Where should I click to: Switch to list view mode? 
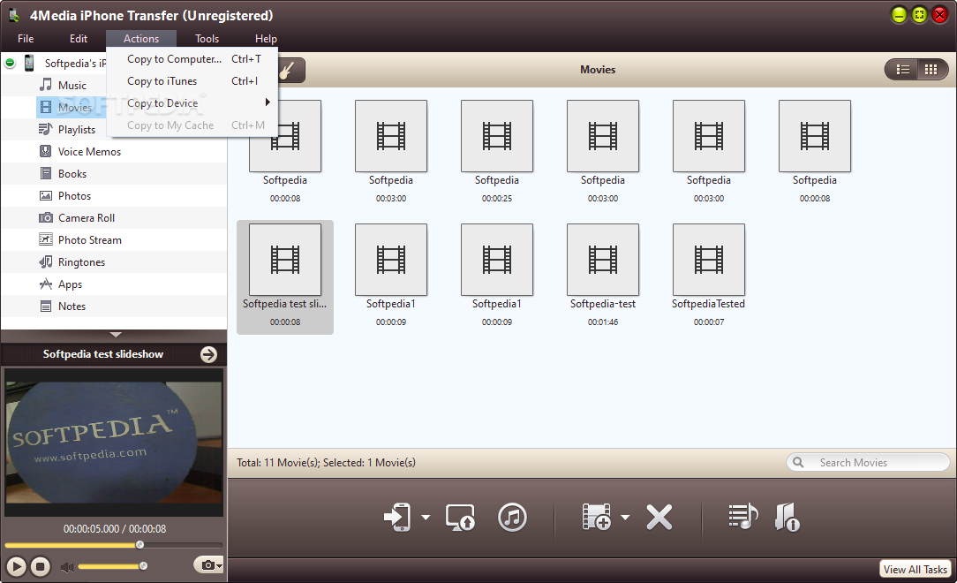(x=902, y=70)
